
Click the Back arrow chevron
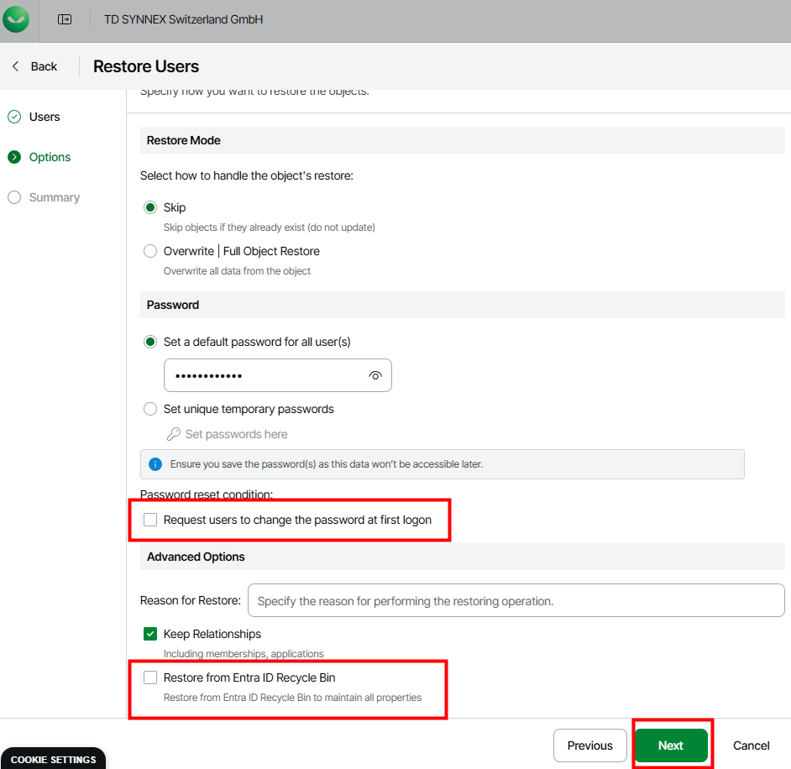click(x=15, y=66)
